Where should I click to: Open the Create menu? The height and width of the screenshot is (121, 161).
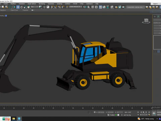[x=6, y=4]
